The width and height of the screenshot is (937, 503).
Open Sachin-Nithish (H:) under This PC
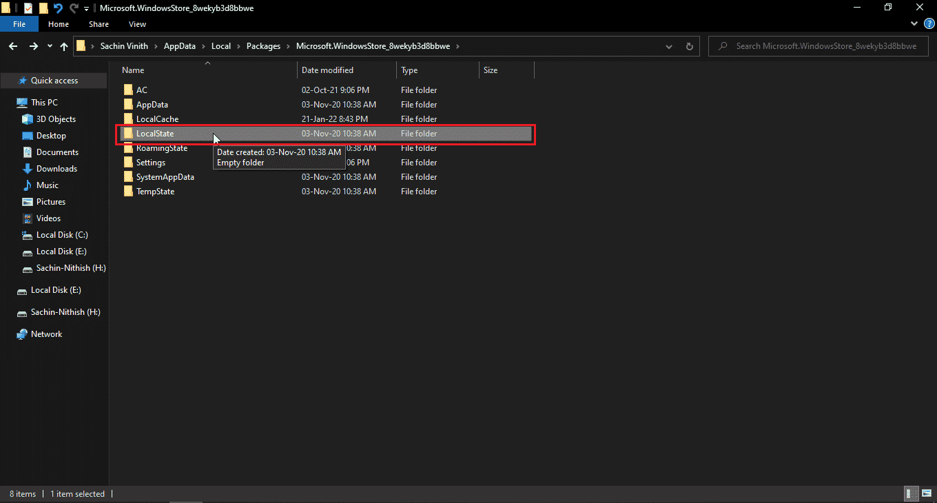pyautogui.click(x=71, y=268)
